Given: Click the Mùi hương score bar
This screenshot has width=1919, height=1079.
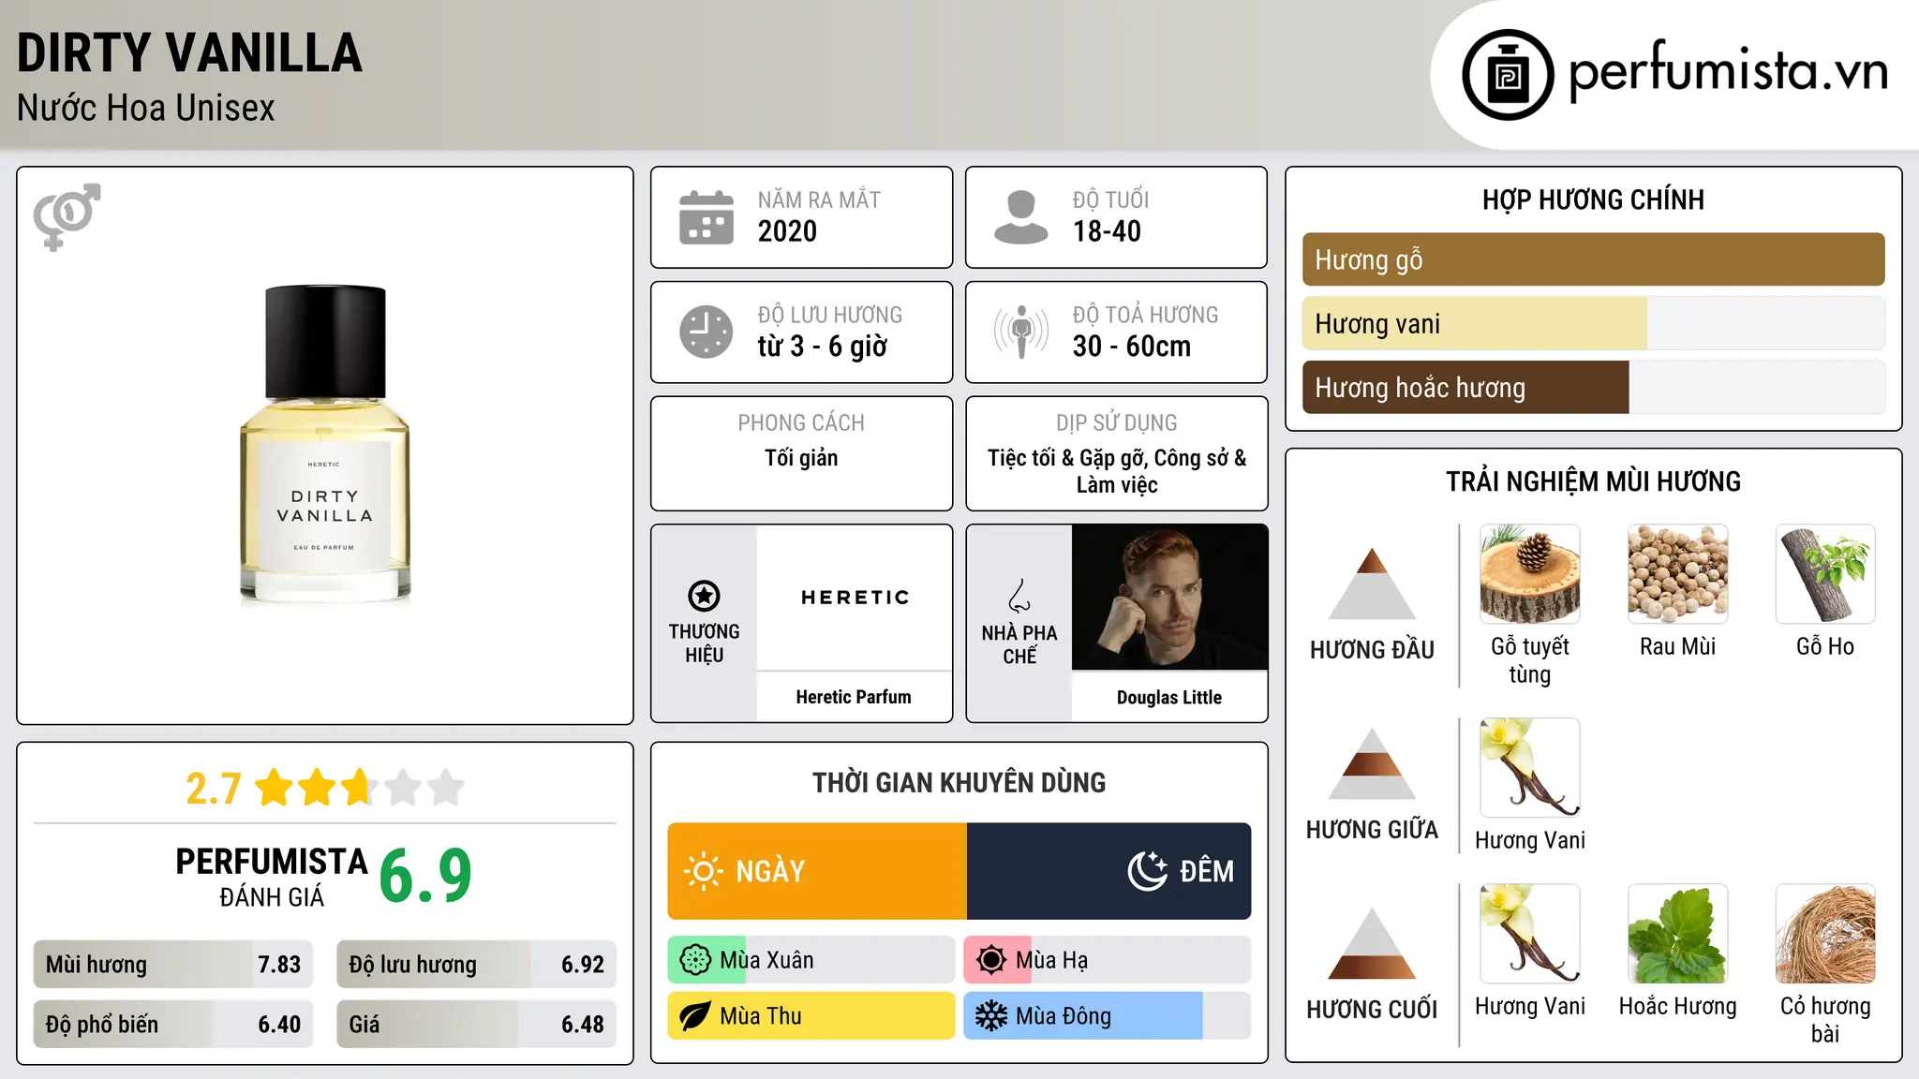Looking at the screenshot, I should 173,965.
